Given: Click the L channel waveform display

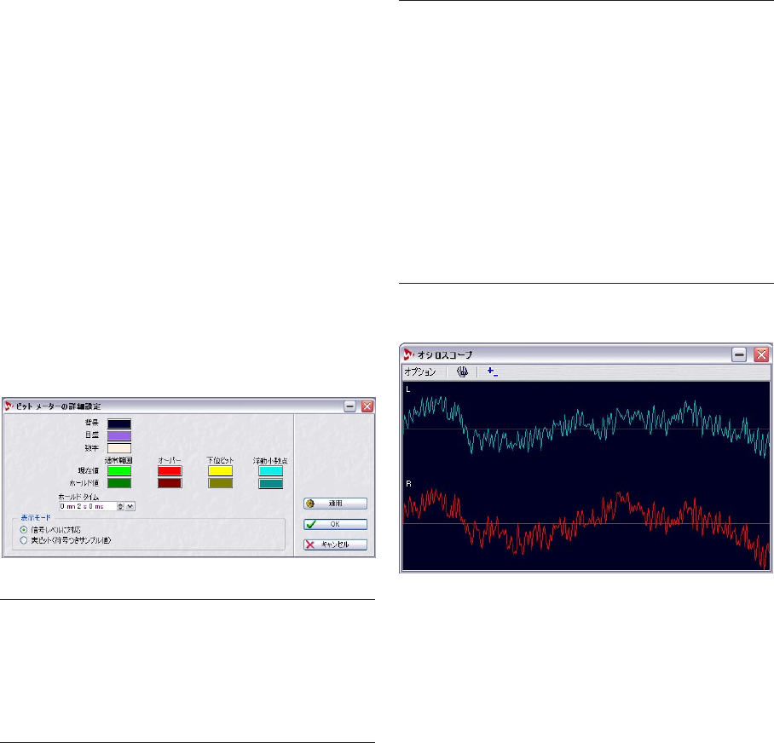Looking at the screenshot, I should [x=586, y=427].
